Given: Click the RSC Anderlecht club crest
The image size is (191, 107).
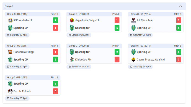Looking at the screenshot, I should coord(10,20).
